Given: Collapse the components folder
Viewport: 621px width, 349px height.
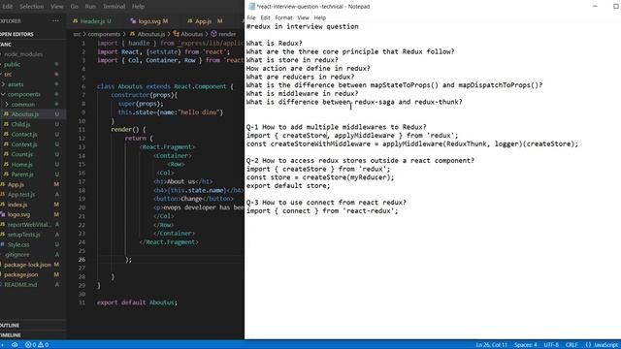Looking at the screenshot, I should [23, 94].
